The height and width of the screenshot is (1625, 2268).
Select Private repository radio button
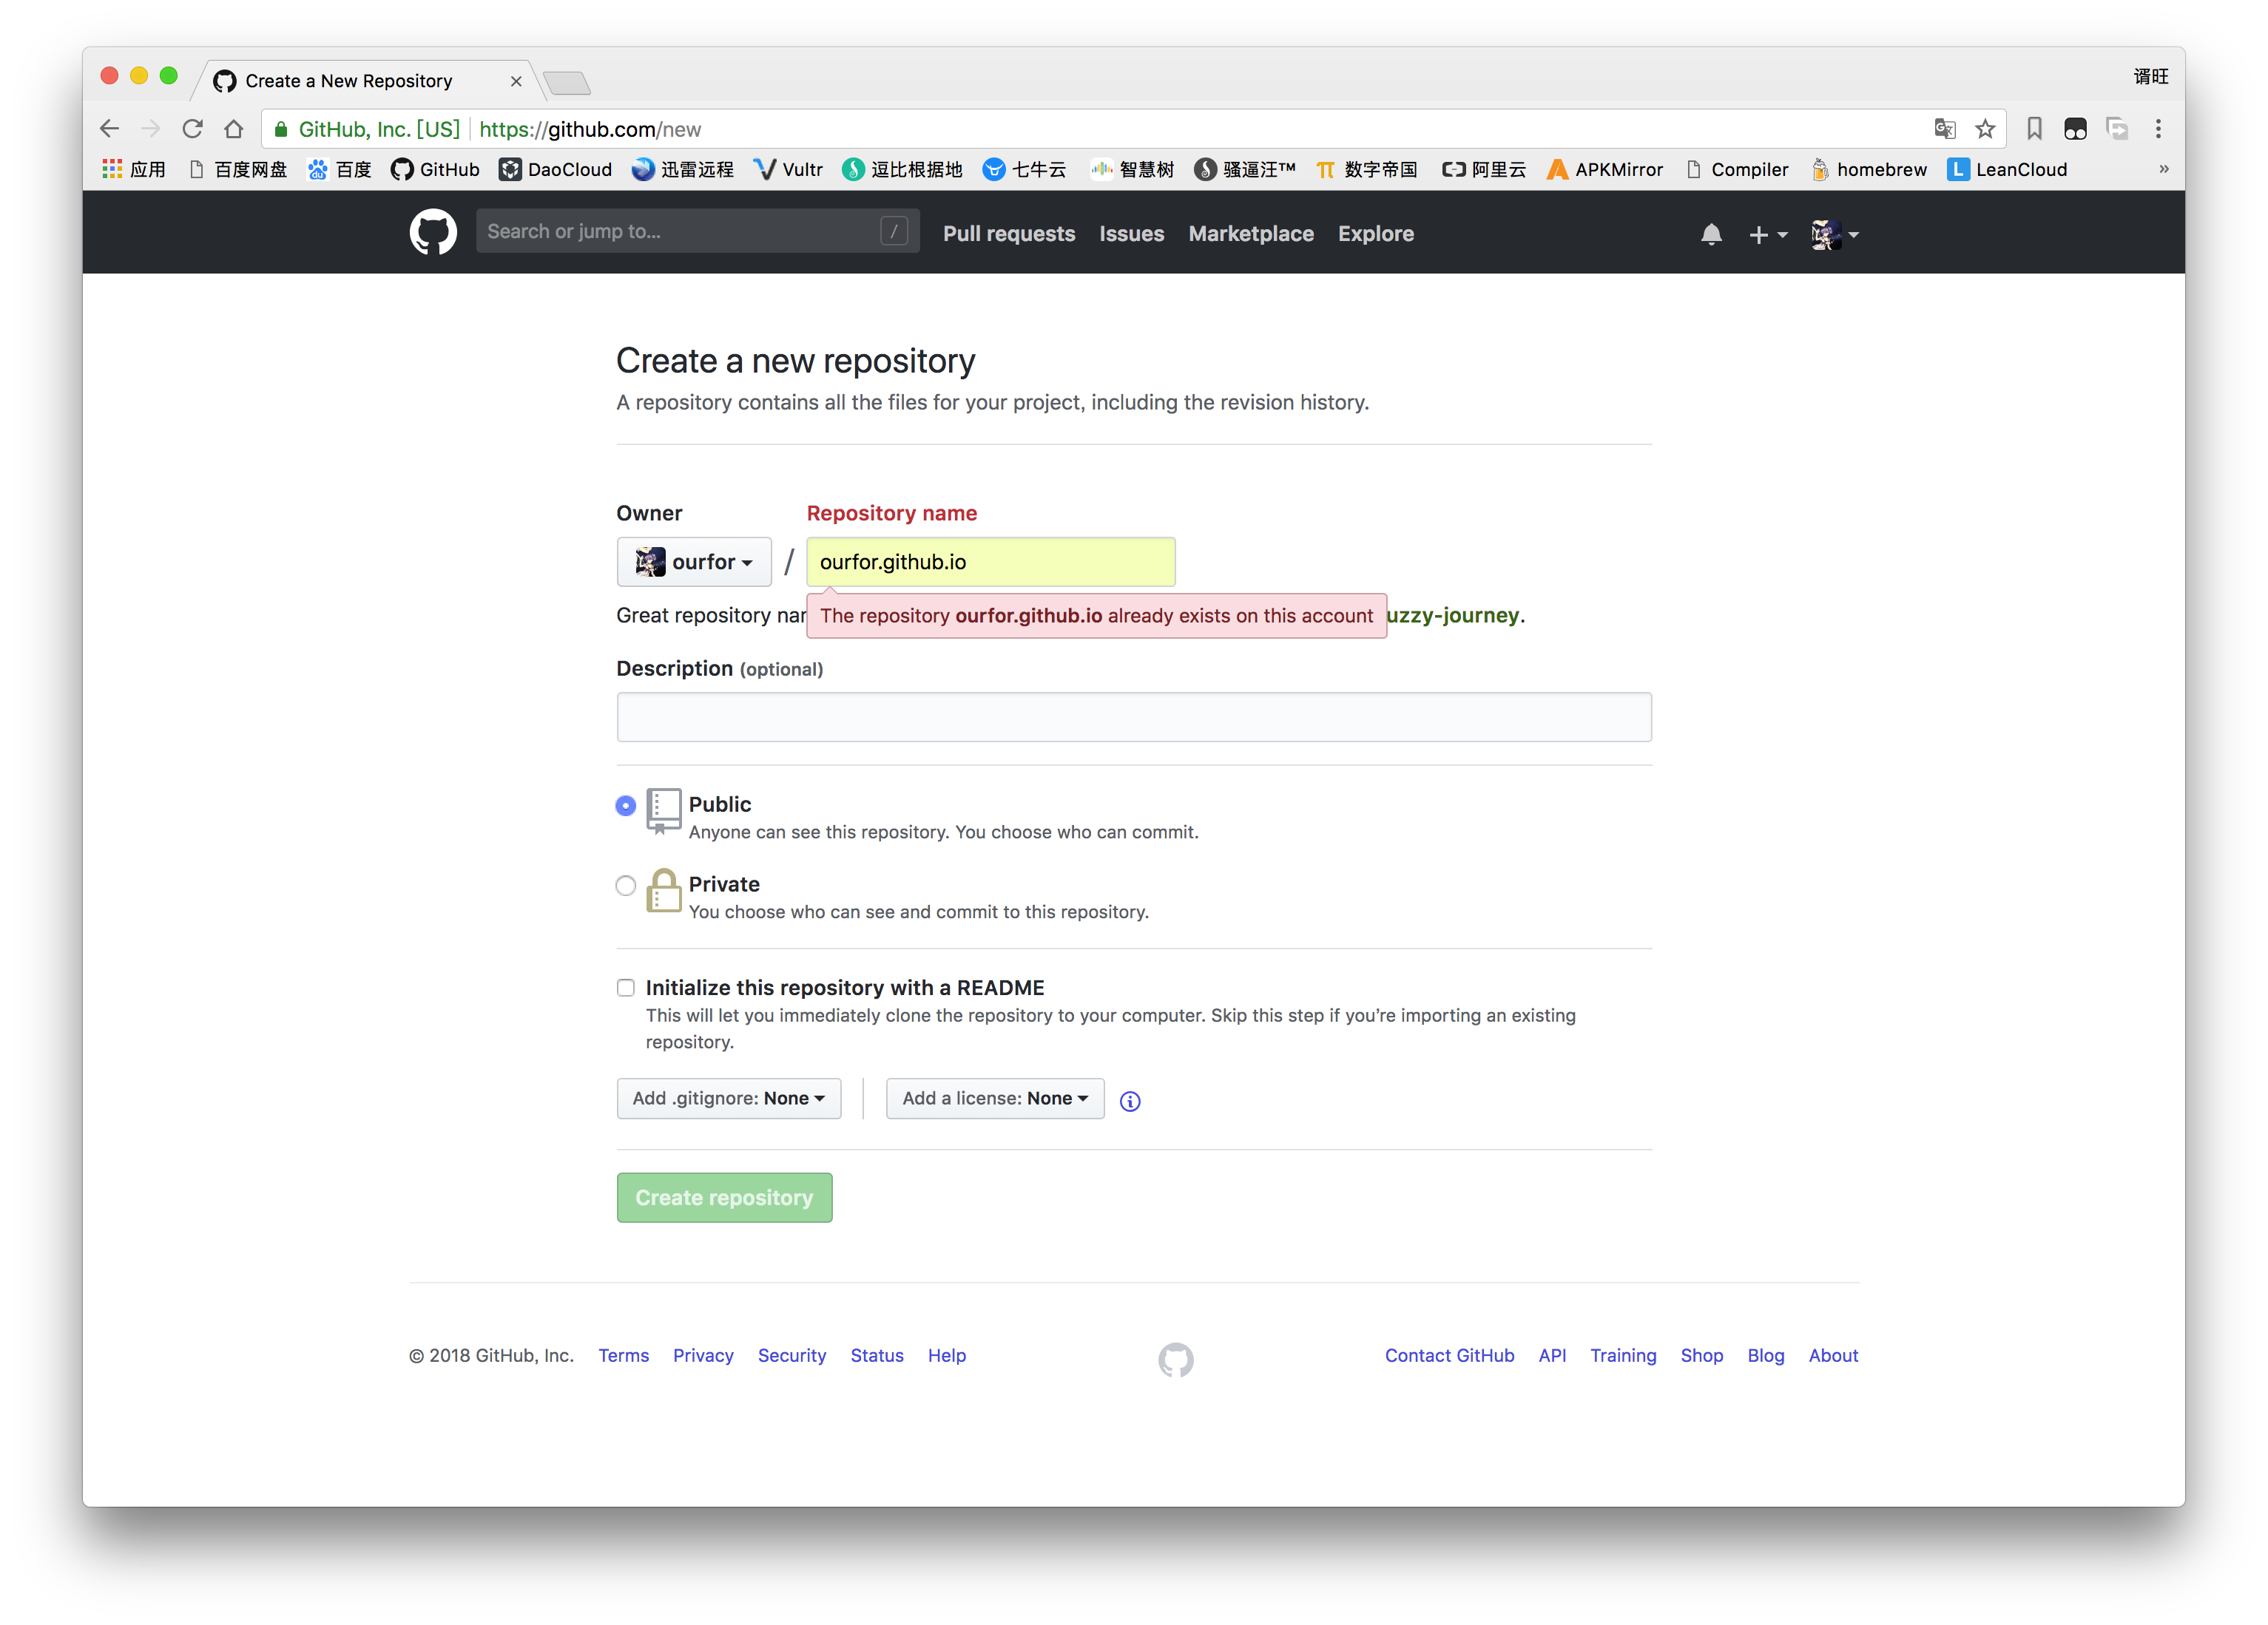tap(627, 883)
